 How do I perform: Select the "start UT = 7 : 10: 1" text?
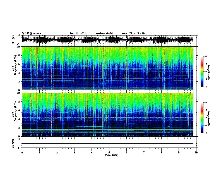click(135, 34)
